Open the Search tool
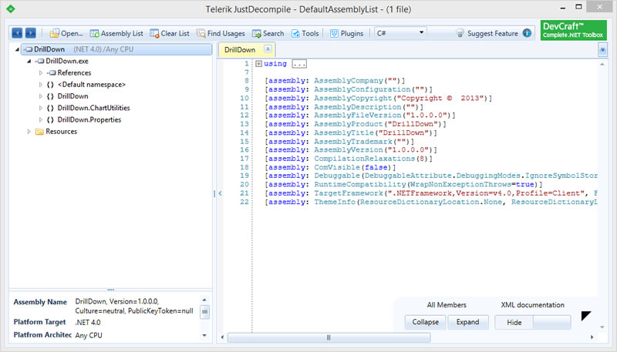 point(268,33)
